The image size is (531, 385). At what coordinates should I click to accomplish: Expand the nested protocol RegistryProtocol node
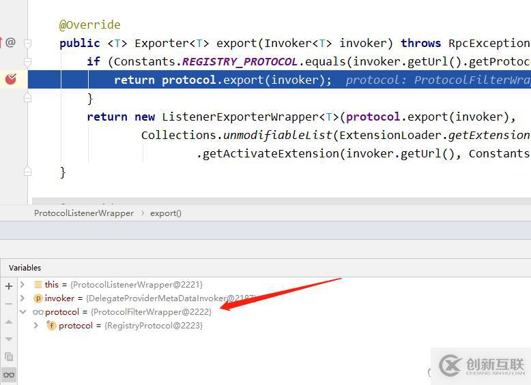(x=36, y=326)
